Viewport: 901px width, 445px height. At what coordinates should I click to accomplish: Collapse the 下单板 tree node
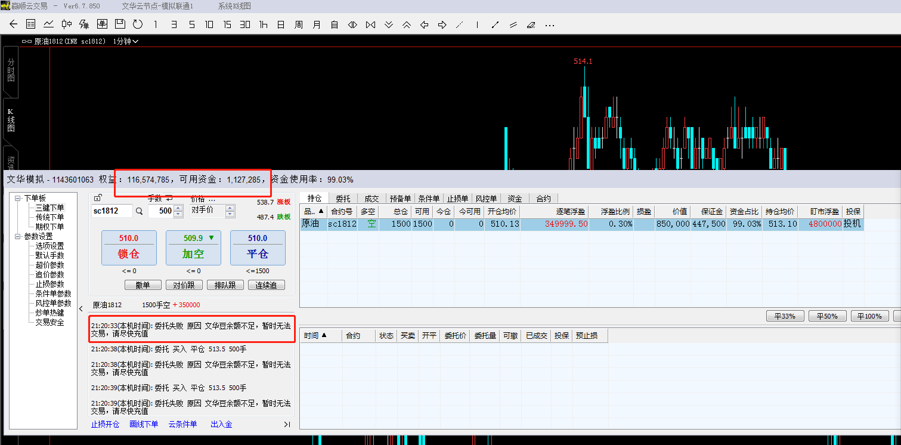coord(18,198)
